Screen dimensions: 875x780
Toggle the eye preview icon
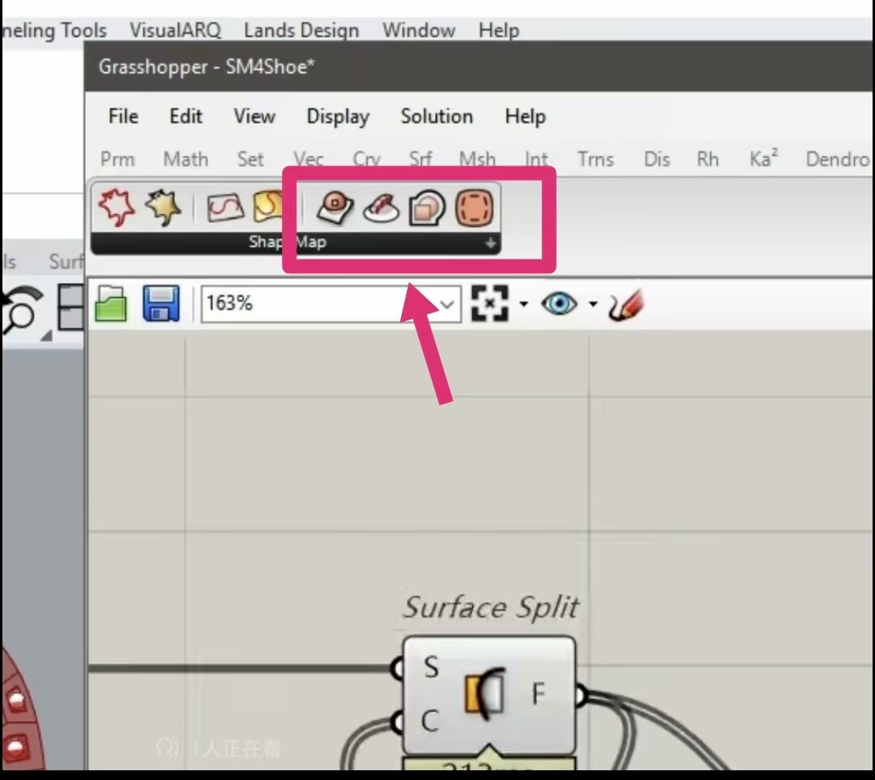point(559,304)
